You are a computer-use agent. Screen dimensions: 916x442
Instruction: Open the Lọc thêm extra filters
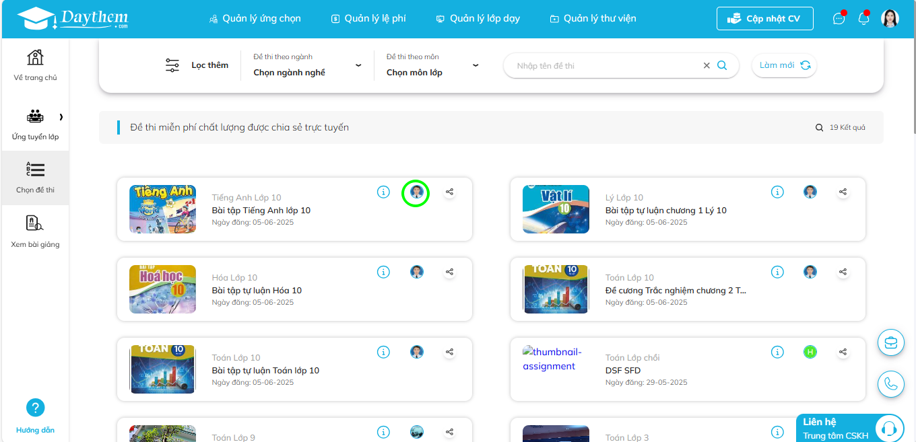[197, 65]
